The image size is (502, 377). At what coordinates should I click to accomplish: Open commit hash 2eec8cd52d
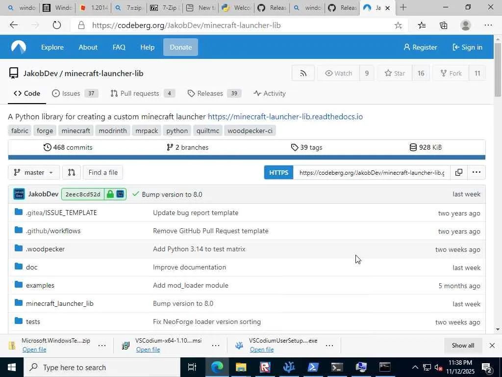83,194
